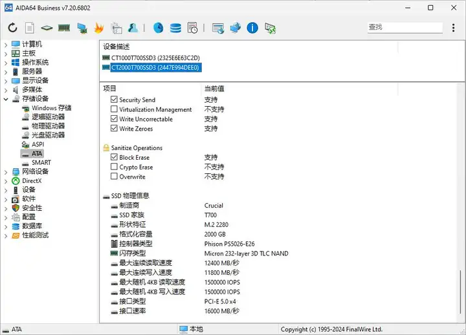This screenshot has width=466, height=335.
Task: Select device CT1000T700SSD3 (2325E6E63C2D)
Action: click(155, 58)
